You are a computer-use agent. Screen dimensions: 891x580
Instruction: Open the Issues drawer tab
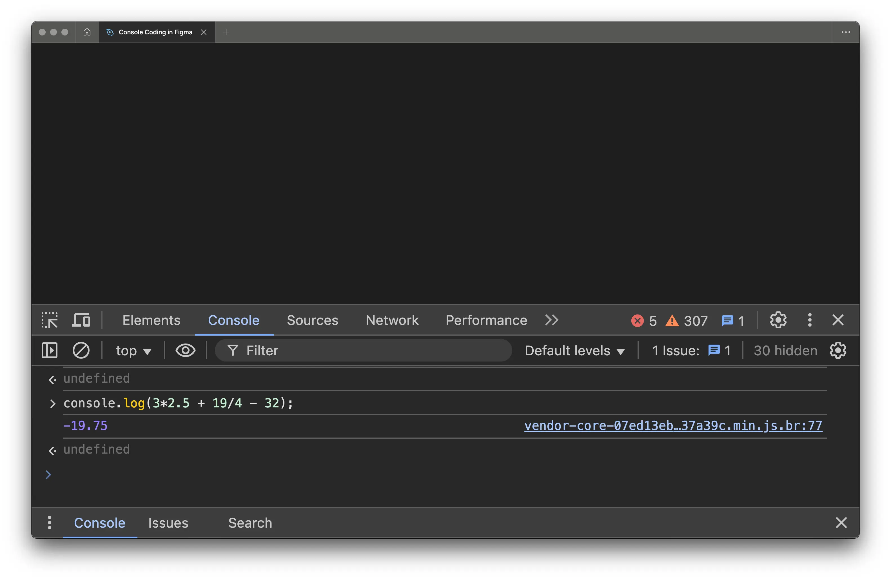[168, 523]
